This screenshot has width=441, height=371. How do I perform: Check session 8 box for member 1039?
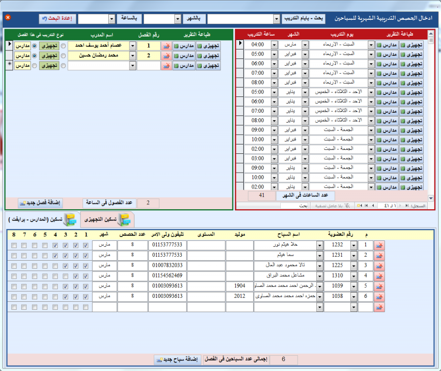(14, 286)
